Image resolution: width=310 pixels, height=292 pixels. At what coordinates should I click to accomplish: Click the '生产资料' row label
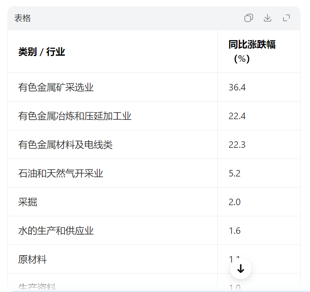37,287
